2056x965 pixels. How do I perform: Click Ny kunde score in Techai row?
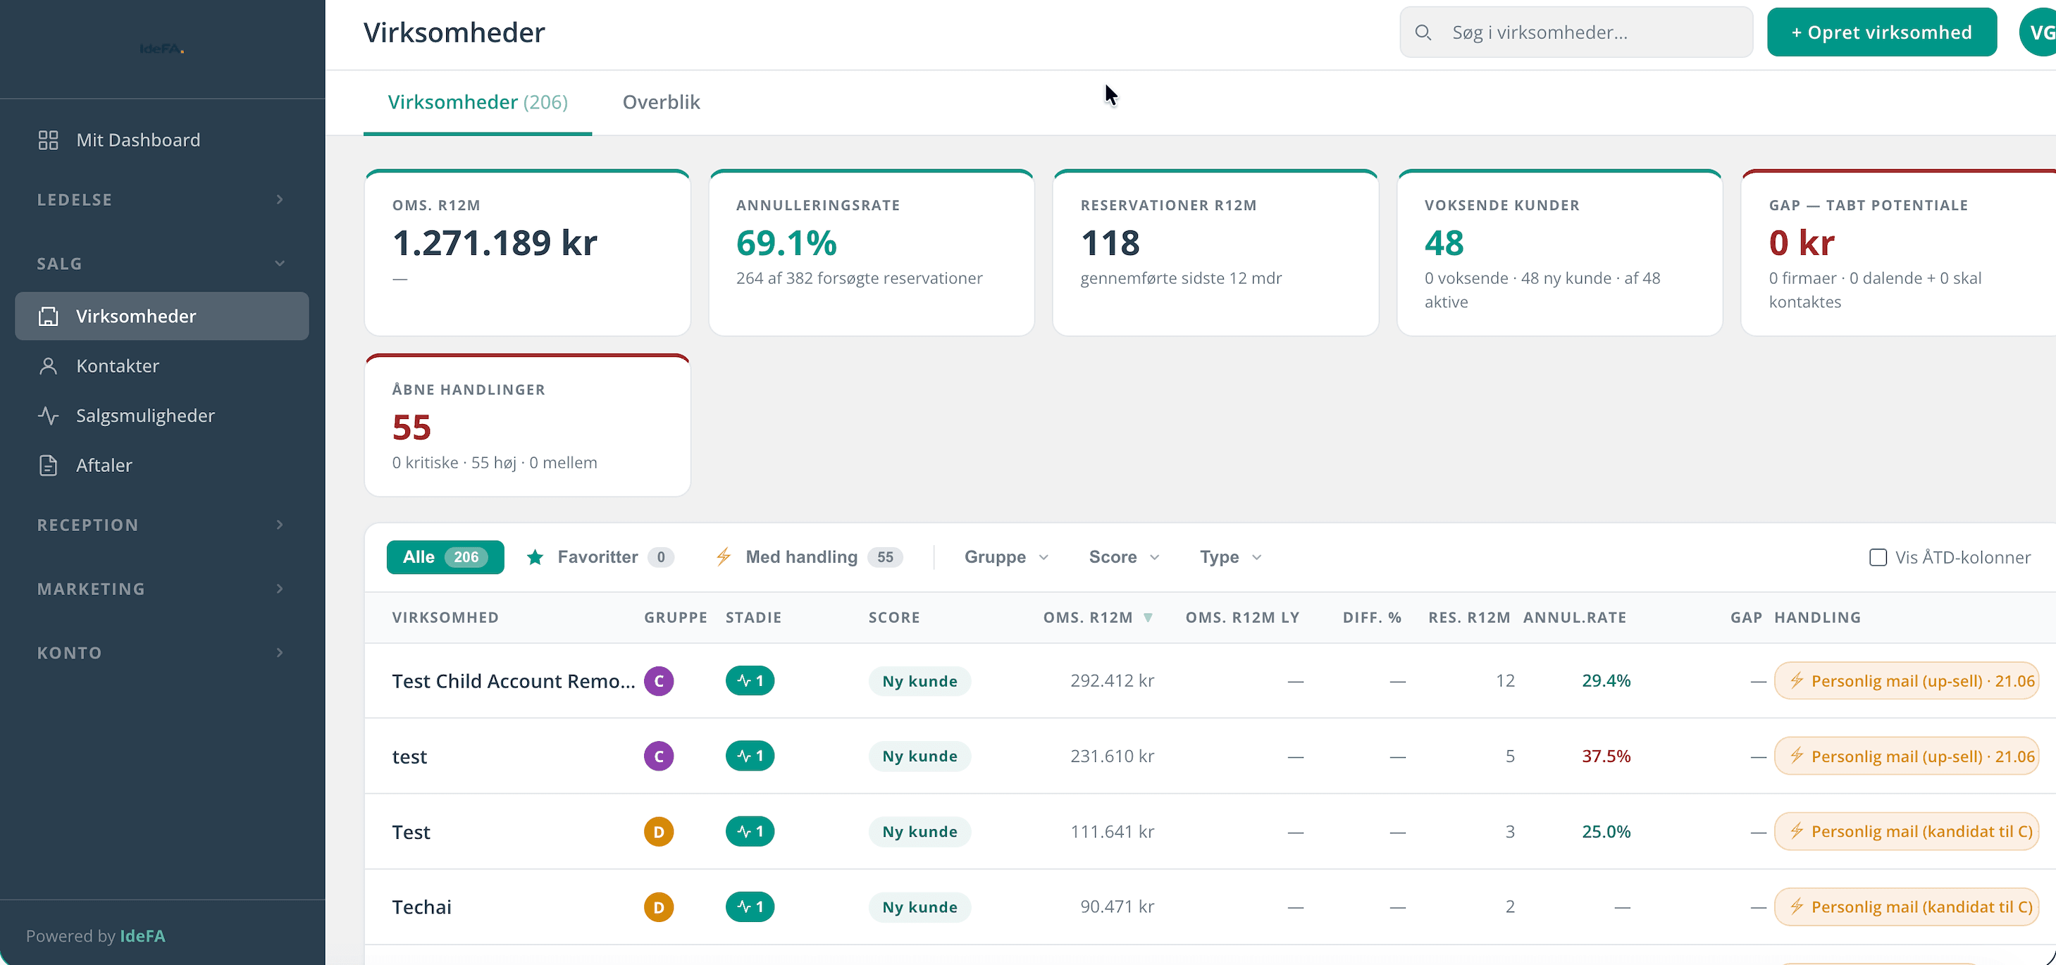[919, 907]
